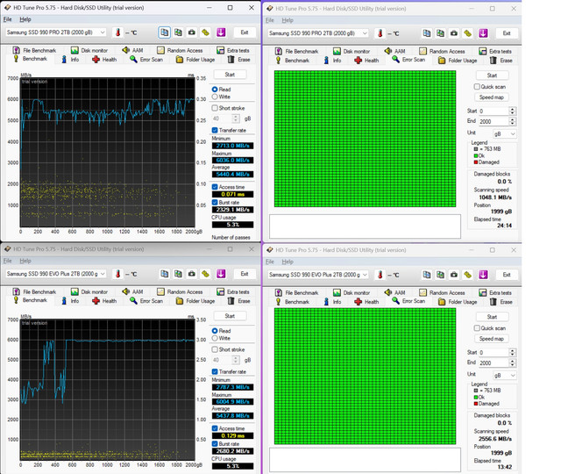Click green Ok legend swatch in 990 PRO error scan
Image resolution: width=561 pixels, height=474 pixels.
[x=476, y=155]
